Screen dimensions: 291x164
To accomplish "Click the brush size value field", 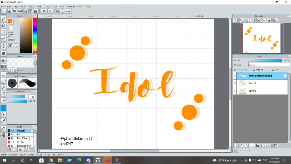I will click(32, 97).
